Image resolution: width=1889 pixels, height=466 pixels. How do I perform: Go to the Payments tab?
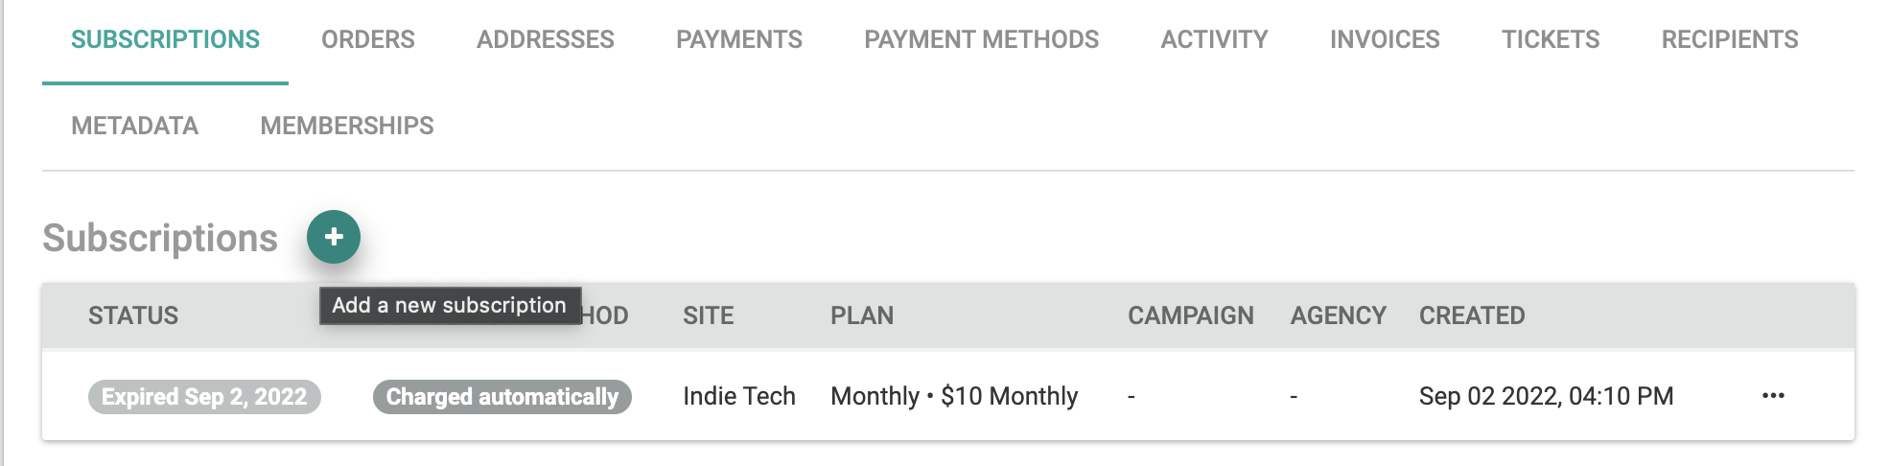(x=738, y=40)
